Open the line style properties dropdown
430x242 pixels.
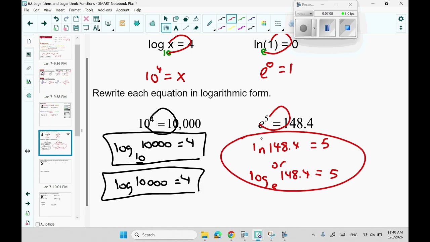coord(278,24)
